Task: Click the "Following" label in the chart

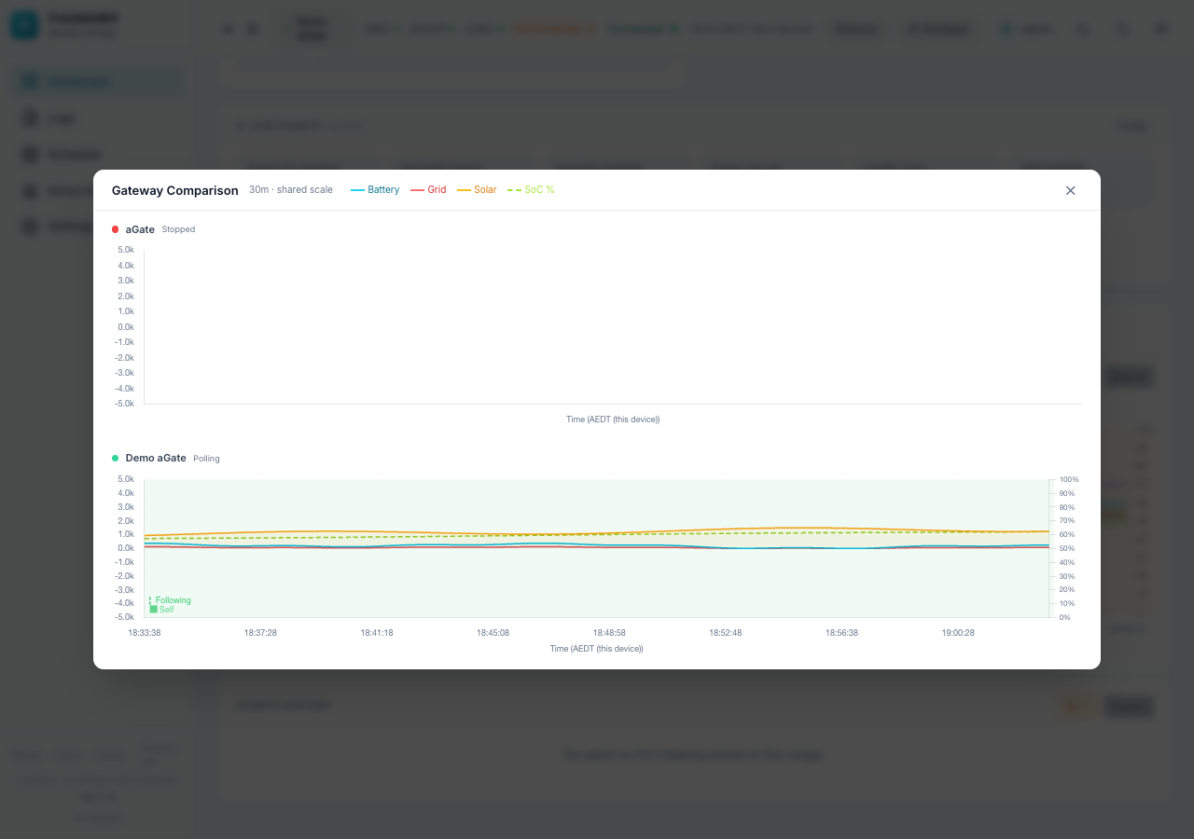Action: point(173,600)
